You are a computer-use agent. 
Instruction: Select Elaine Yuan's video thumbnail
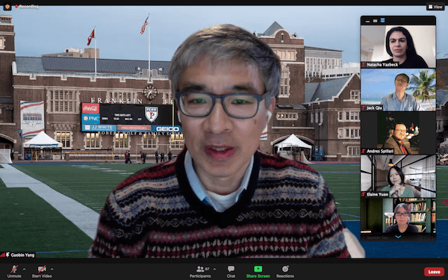pos(398,176)
